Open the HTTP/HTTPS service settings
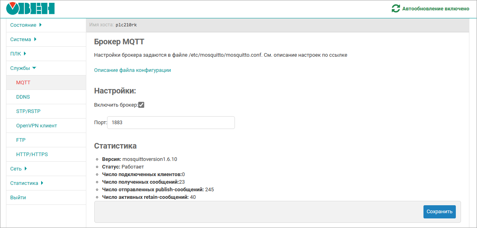The width and height of the screenshot is (477, 228). (32, 155)
